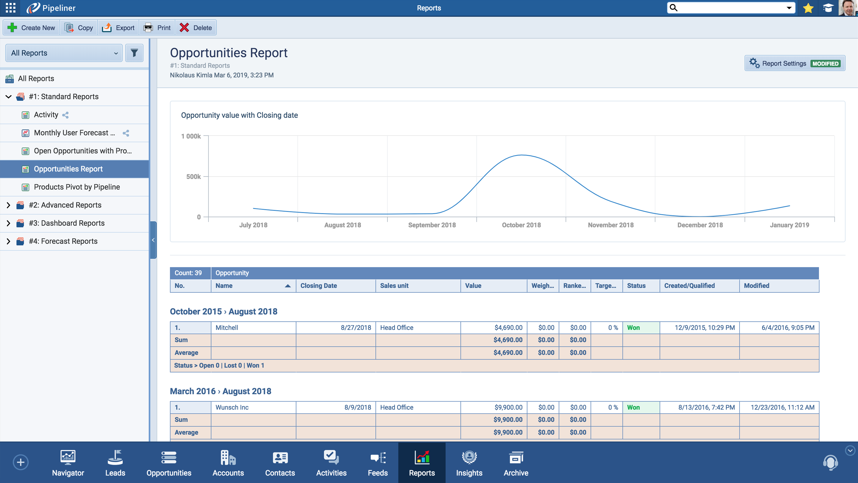Click the filter funnel icon

tap(134, 53)
